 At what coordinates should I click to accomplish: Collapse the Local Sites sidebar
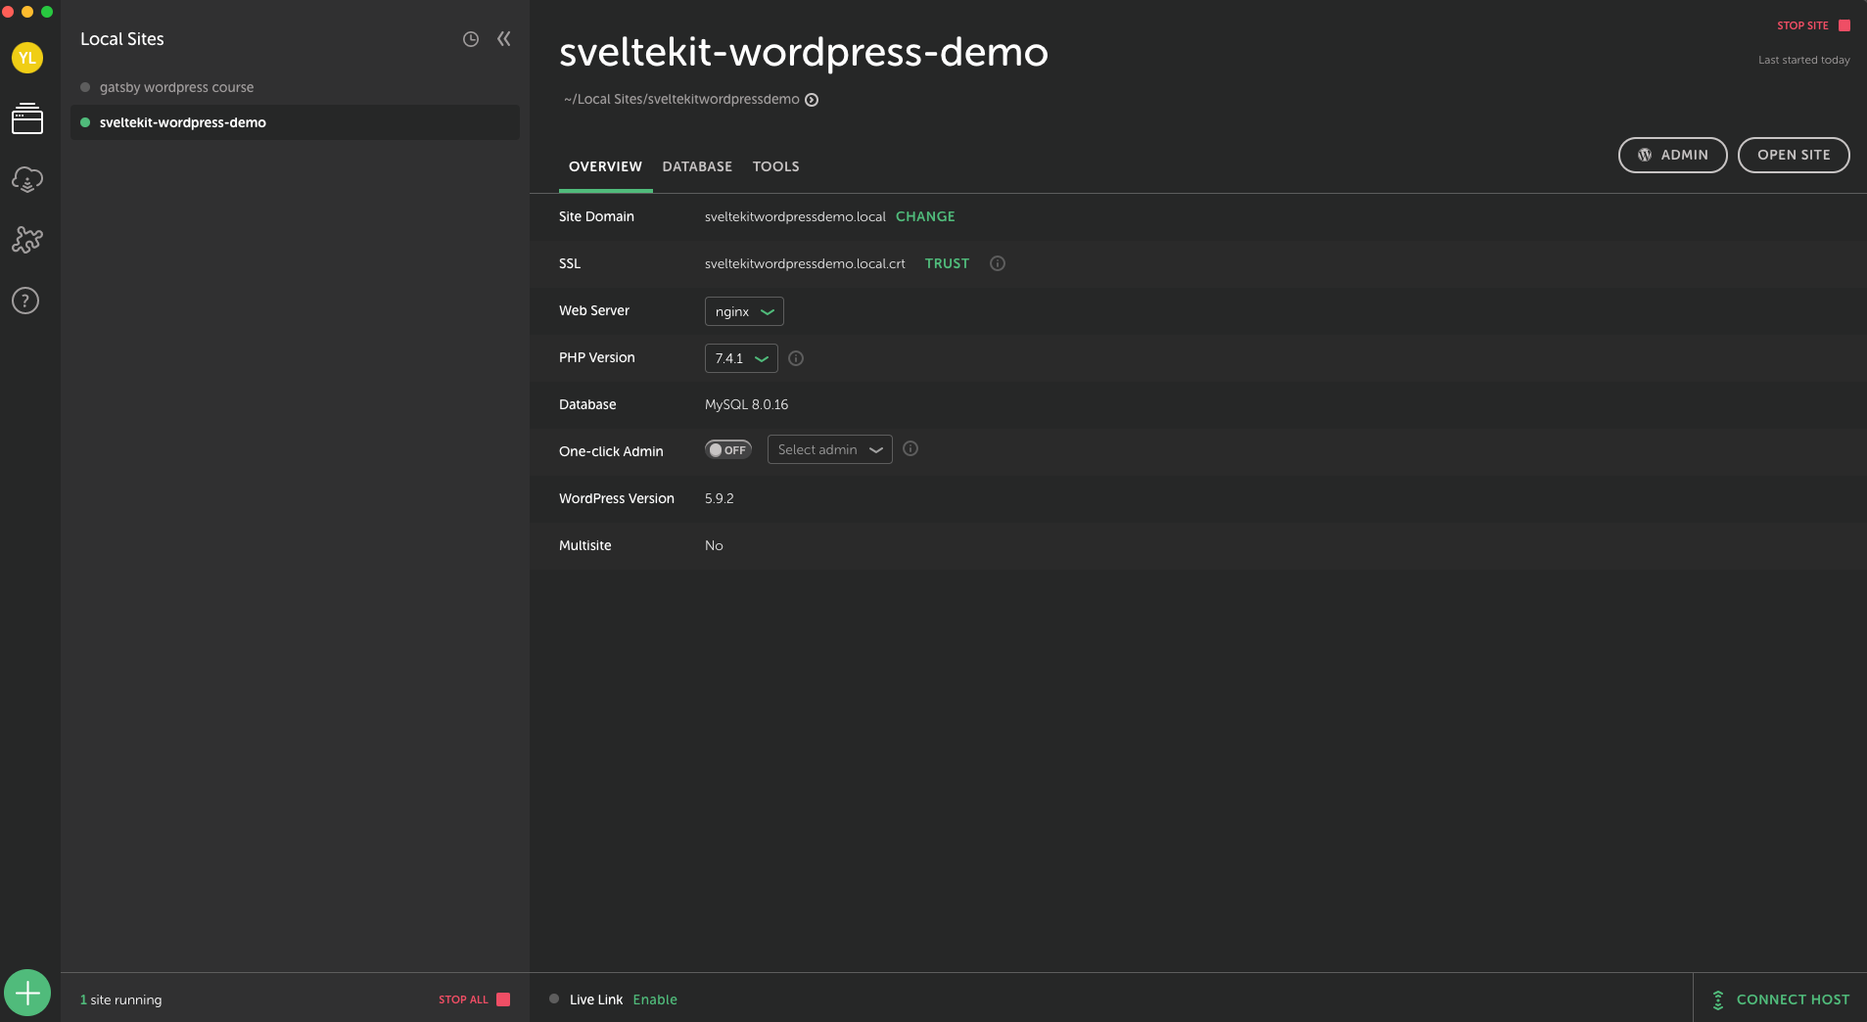(503, 39)
